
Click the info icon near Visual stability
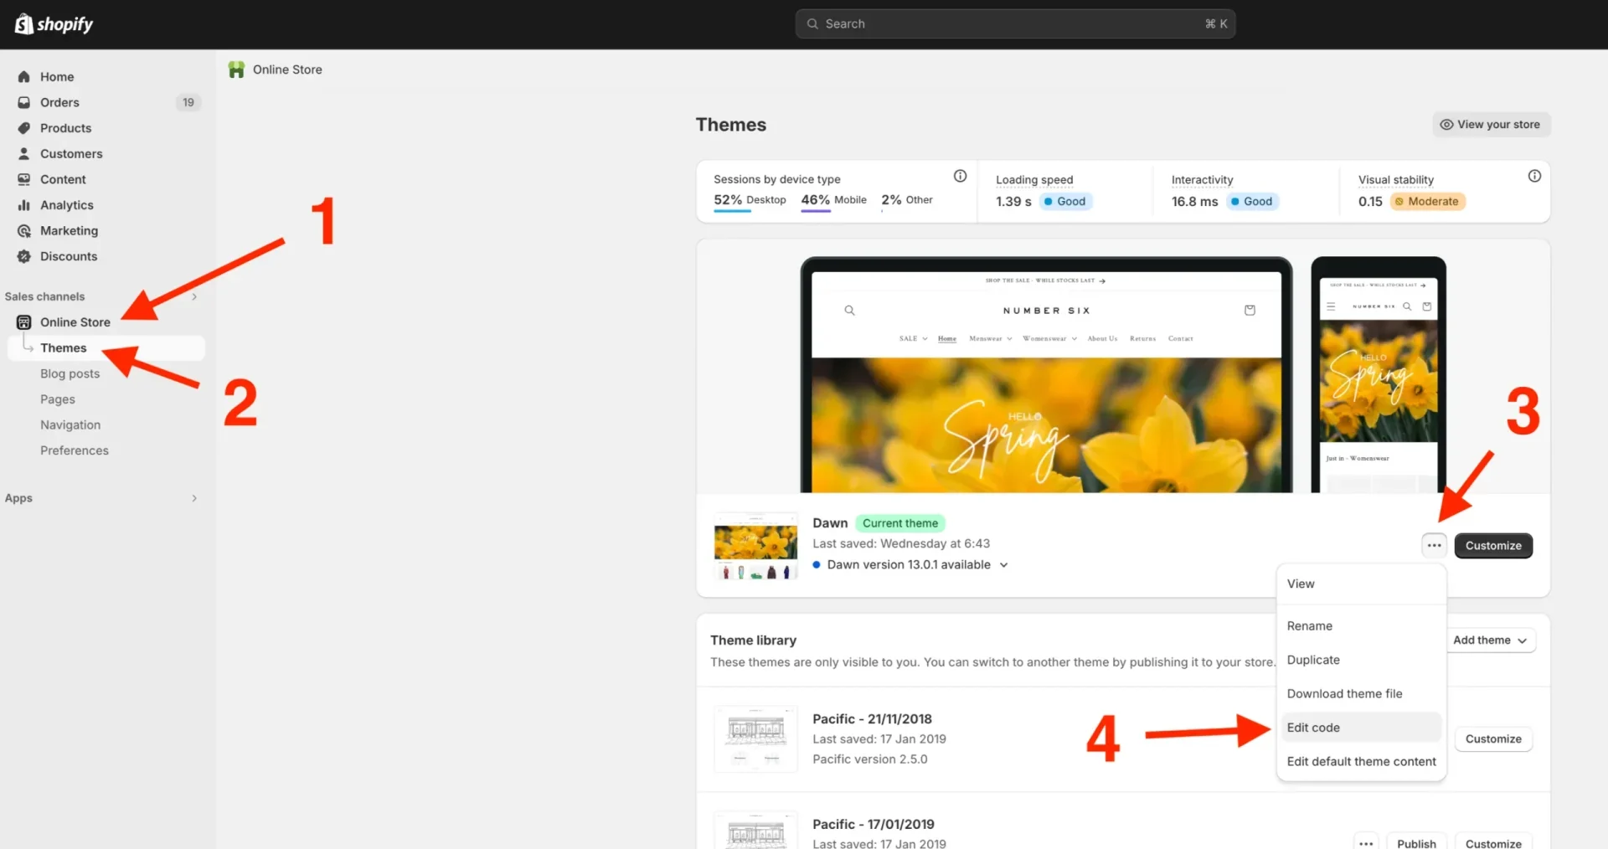(x=1533, y=176)
